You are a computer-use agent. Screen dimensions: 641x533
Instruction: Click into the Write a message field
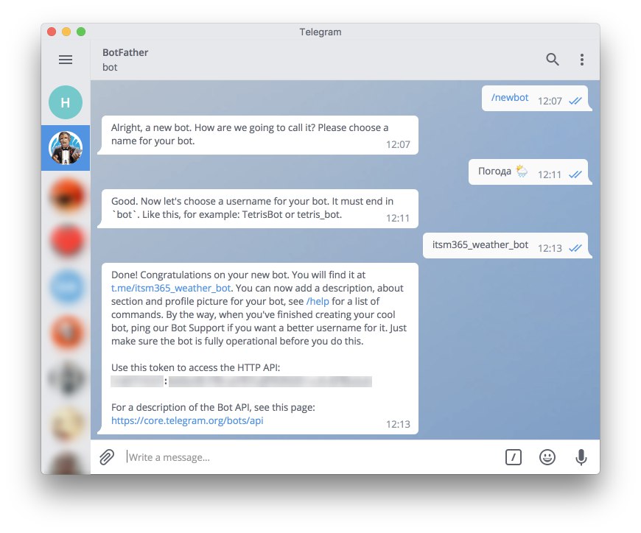311,457
